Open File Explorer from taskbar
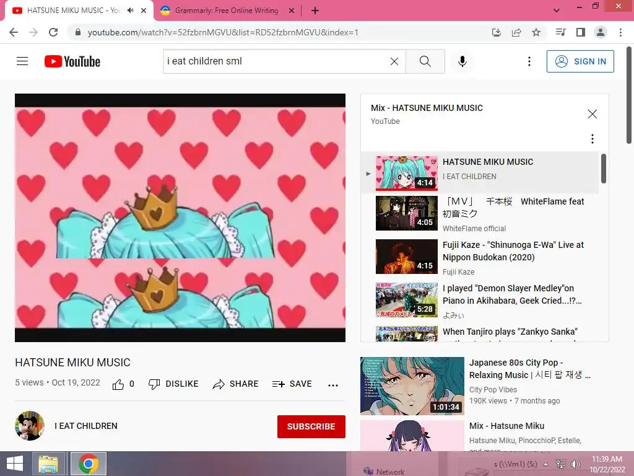The width and height of the screenshot is (634, 476). click(48, 464)
